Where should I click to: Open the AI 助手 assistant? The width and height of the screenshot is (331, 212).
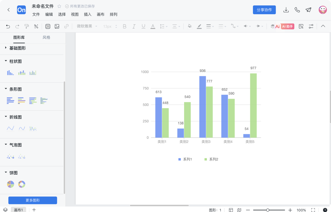(x=287, y=26)
